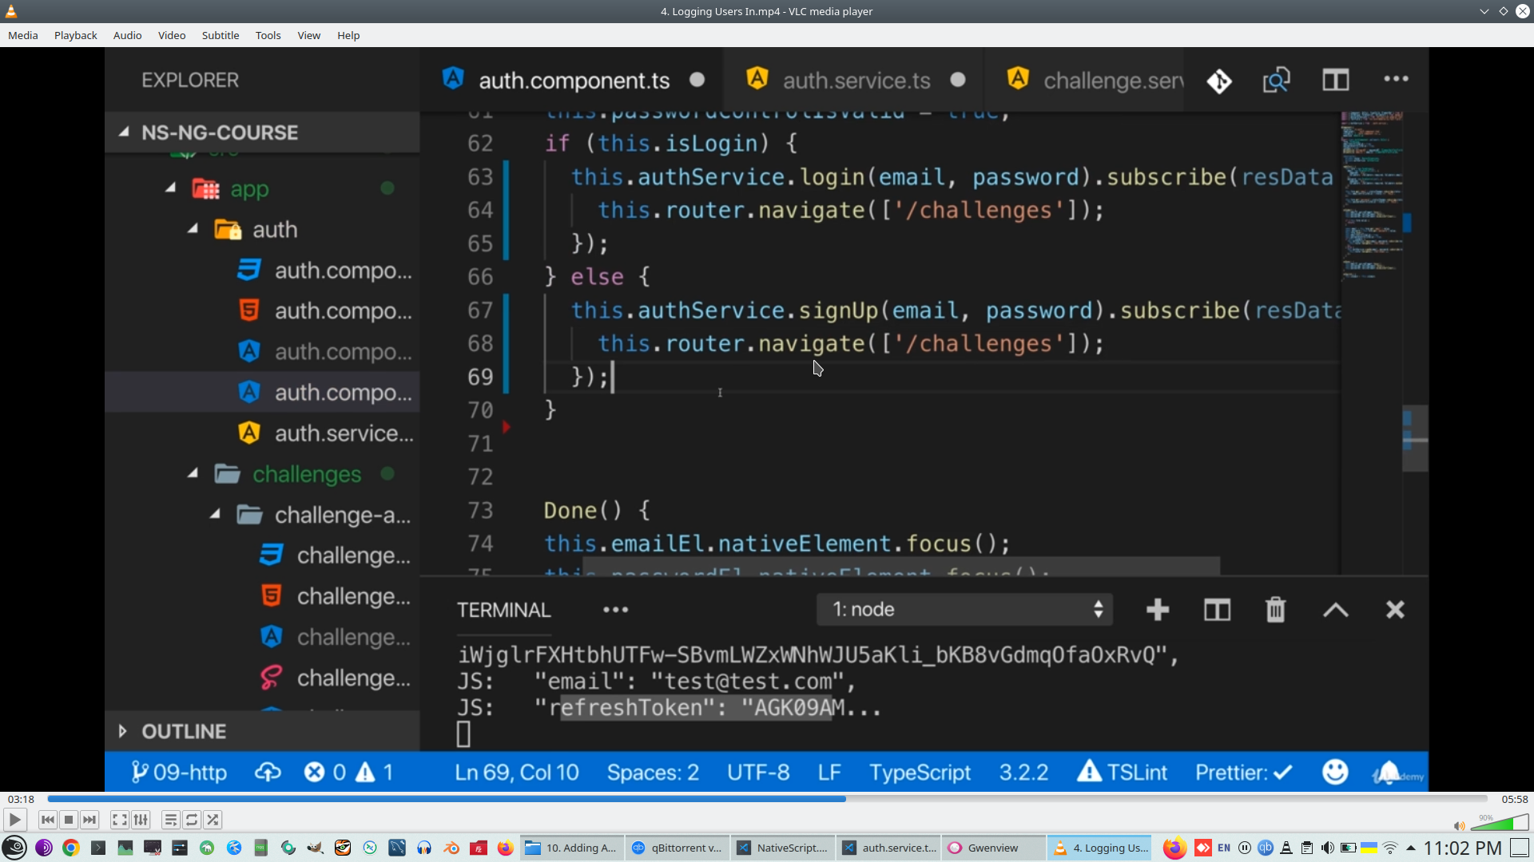1534x862 pixels.
Task: Open the Subtitle menu
Action: click(x=220, y=35)
